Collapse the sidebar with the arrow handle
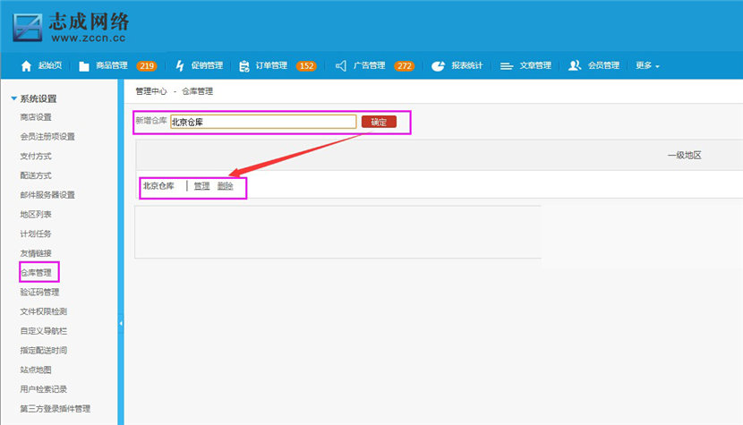This screenshot has width=743, height=425. click(x=121, y=324)
